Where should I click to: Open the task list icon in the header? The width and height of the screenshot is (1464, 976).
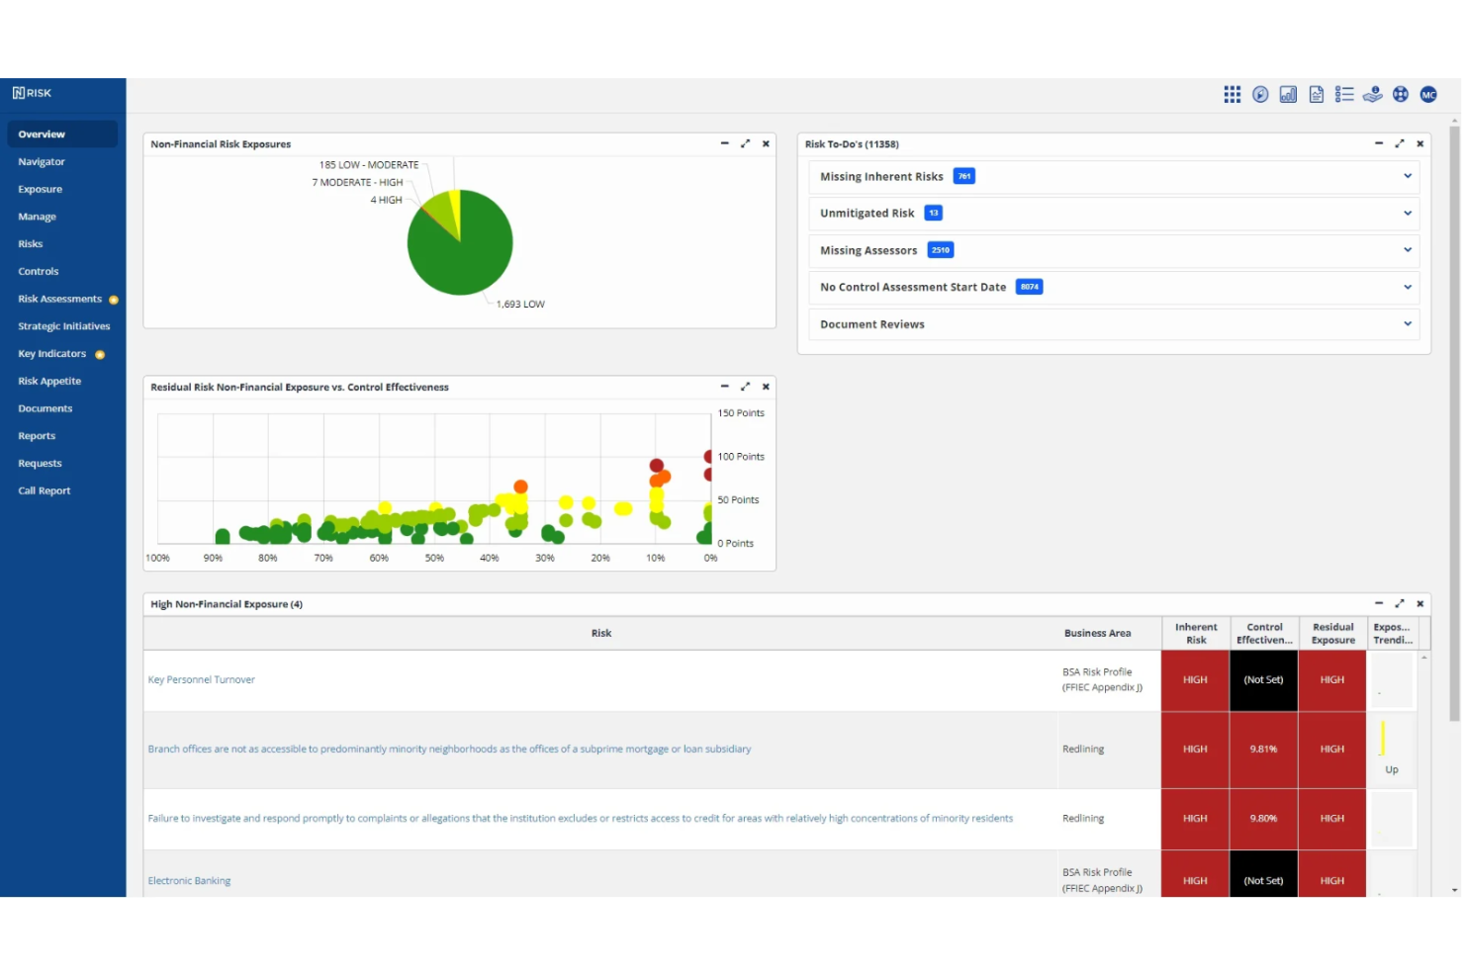pyautogui.click(x=1344, y=94)
